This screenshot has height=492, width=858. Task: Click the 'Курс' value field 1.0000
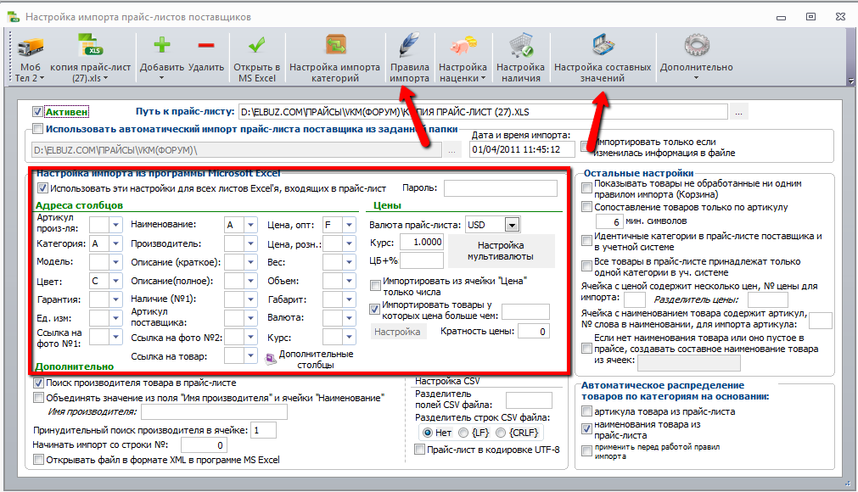[421, 242]
